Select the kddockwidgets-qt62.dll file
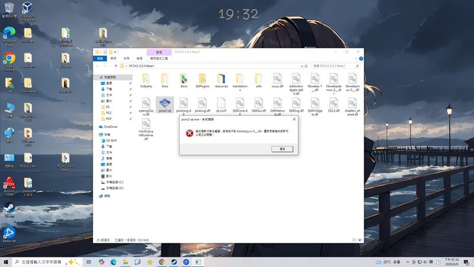This screenshot has width=474, height=267. click(x=296, y=84)
